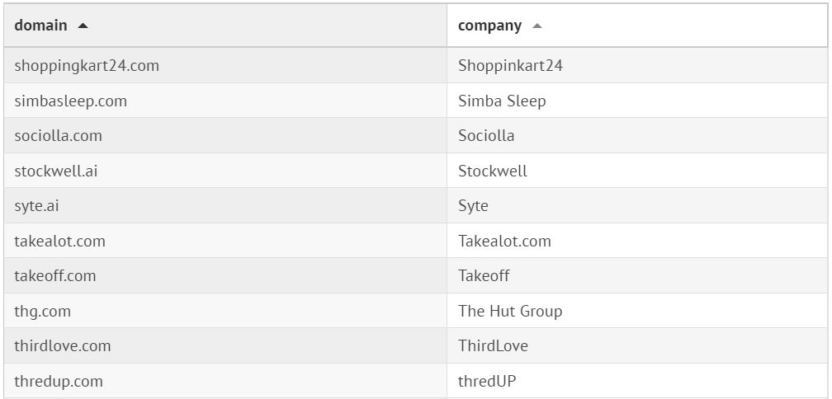Select the thredup.com domain cell
The height and width of the screenshot is (399, 832).
click(59, 382)
